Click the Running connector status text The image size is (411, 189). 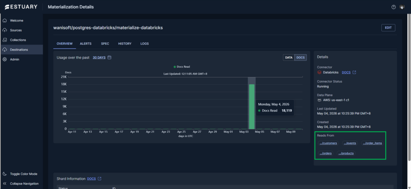[x=323, y=86]
